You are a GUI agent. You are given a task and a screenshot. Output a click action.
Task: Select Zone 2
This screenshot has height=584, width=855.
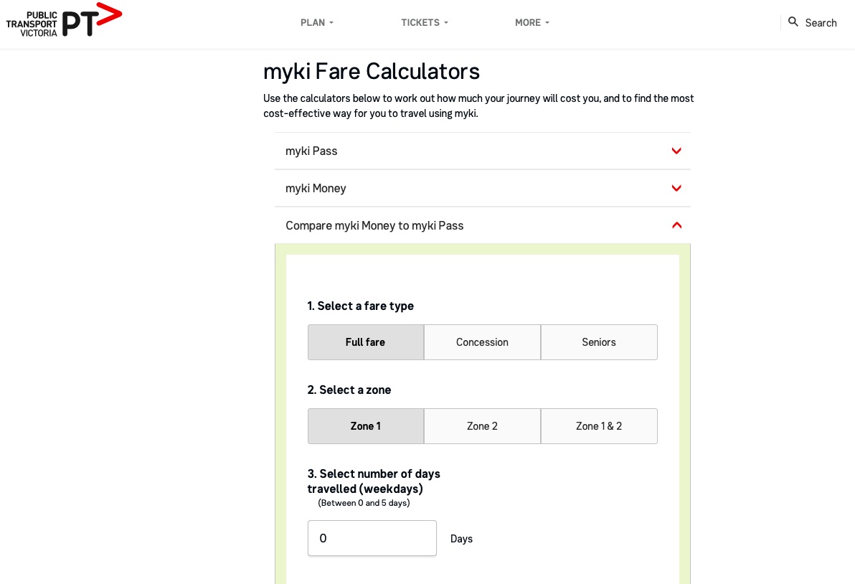tap(482, 426)
